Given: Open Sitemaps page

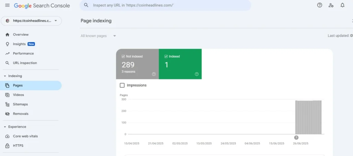Looking at the screenshot, I should click(x=20, y=104).
